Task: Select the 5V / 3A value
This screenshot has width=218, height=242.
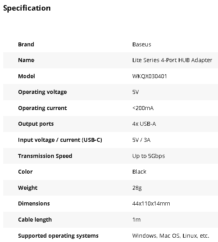Action: (x=141, y=140)
